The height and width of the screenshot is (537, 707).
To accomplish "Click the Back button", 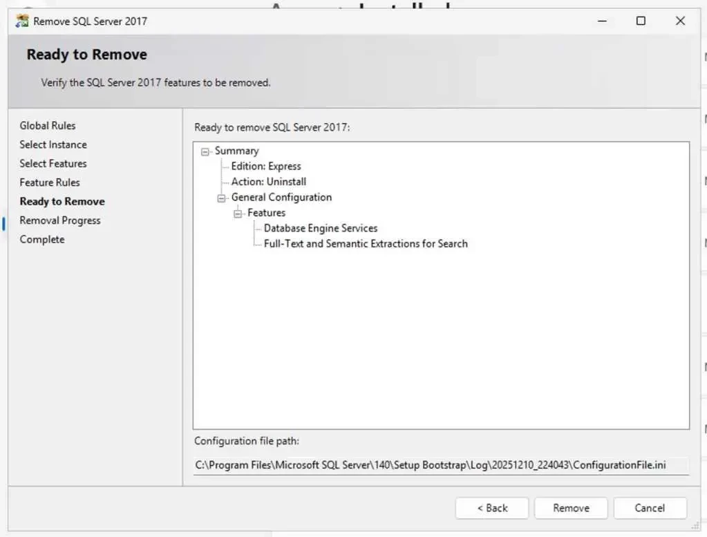I will tap(492, 508).
